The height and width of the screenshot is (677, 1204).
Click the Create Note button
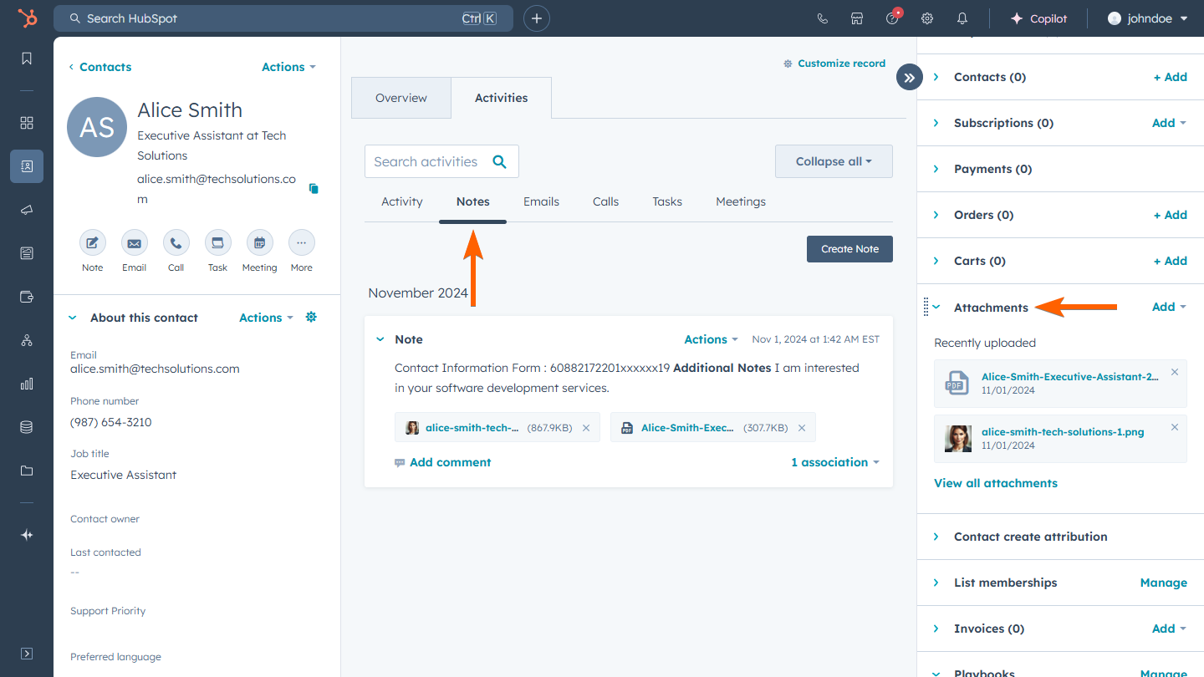(849, 249)
